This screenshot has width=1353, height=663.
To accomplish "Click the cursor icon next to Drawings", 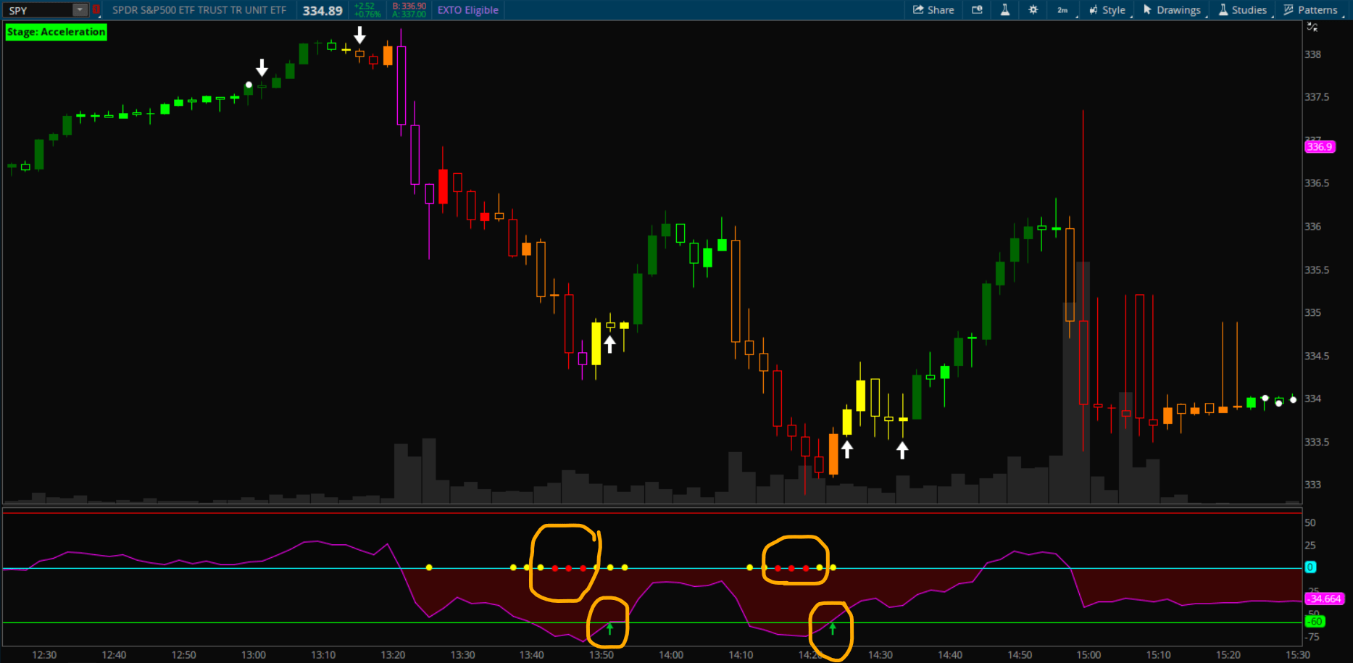I will [x=1149, y=10].
